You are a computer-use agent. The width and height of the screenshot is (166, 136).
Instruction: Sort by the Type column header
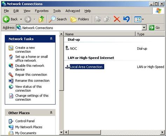click(150, 34)
